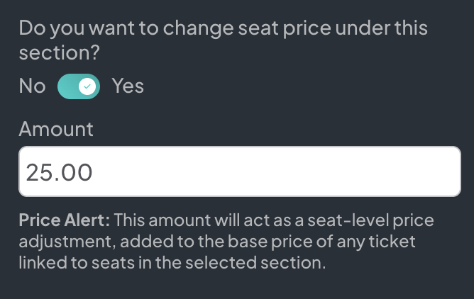Image resolution: width=474 pixels, height=299 pixels.
Task: Click the checkmark knob on the toggle
Action: [87, 86]
